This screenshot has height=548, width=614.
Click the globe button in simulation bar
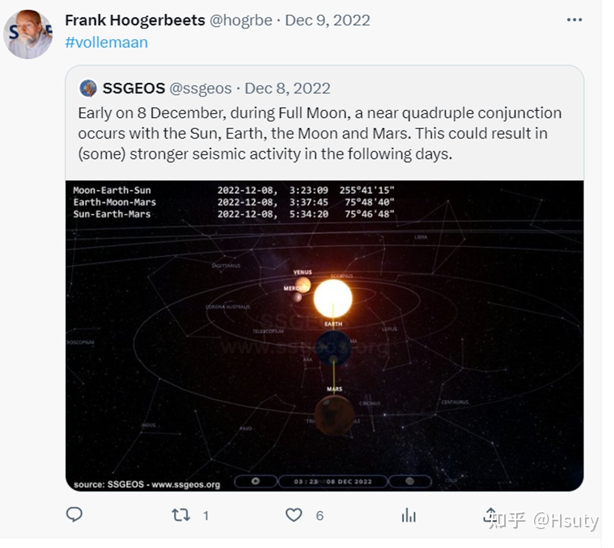coord(410,481)
